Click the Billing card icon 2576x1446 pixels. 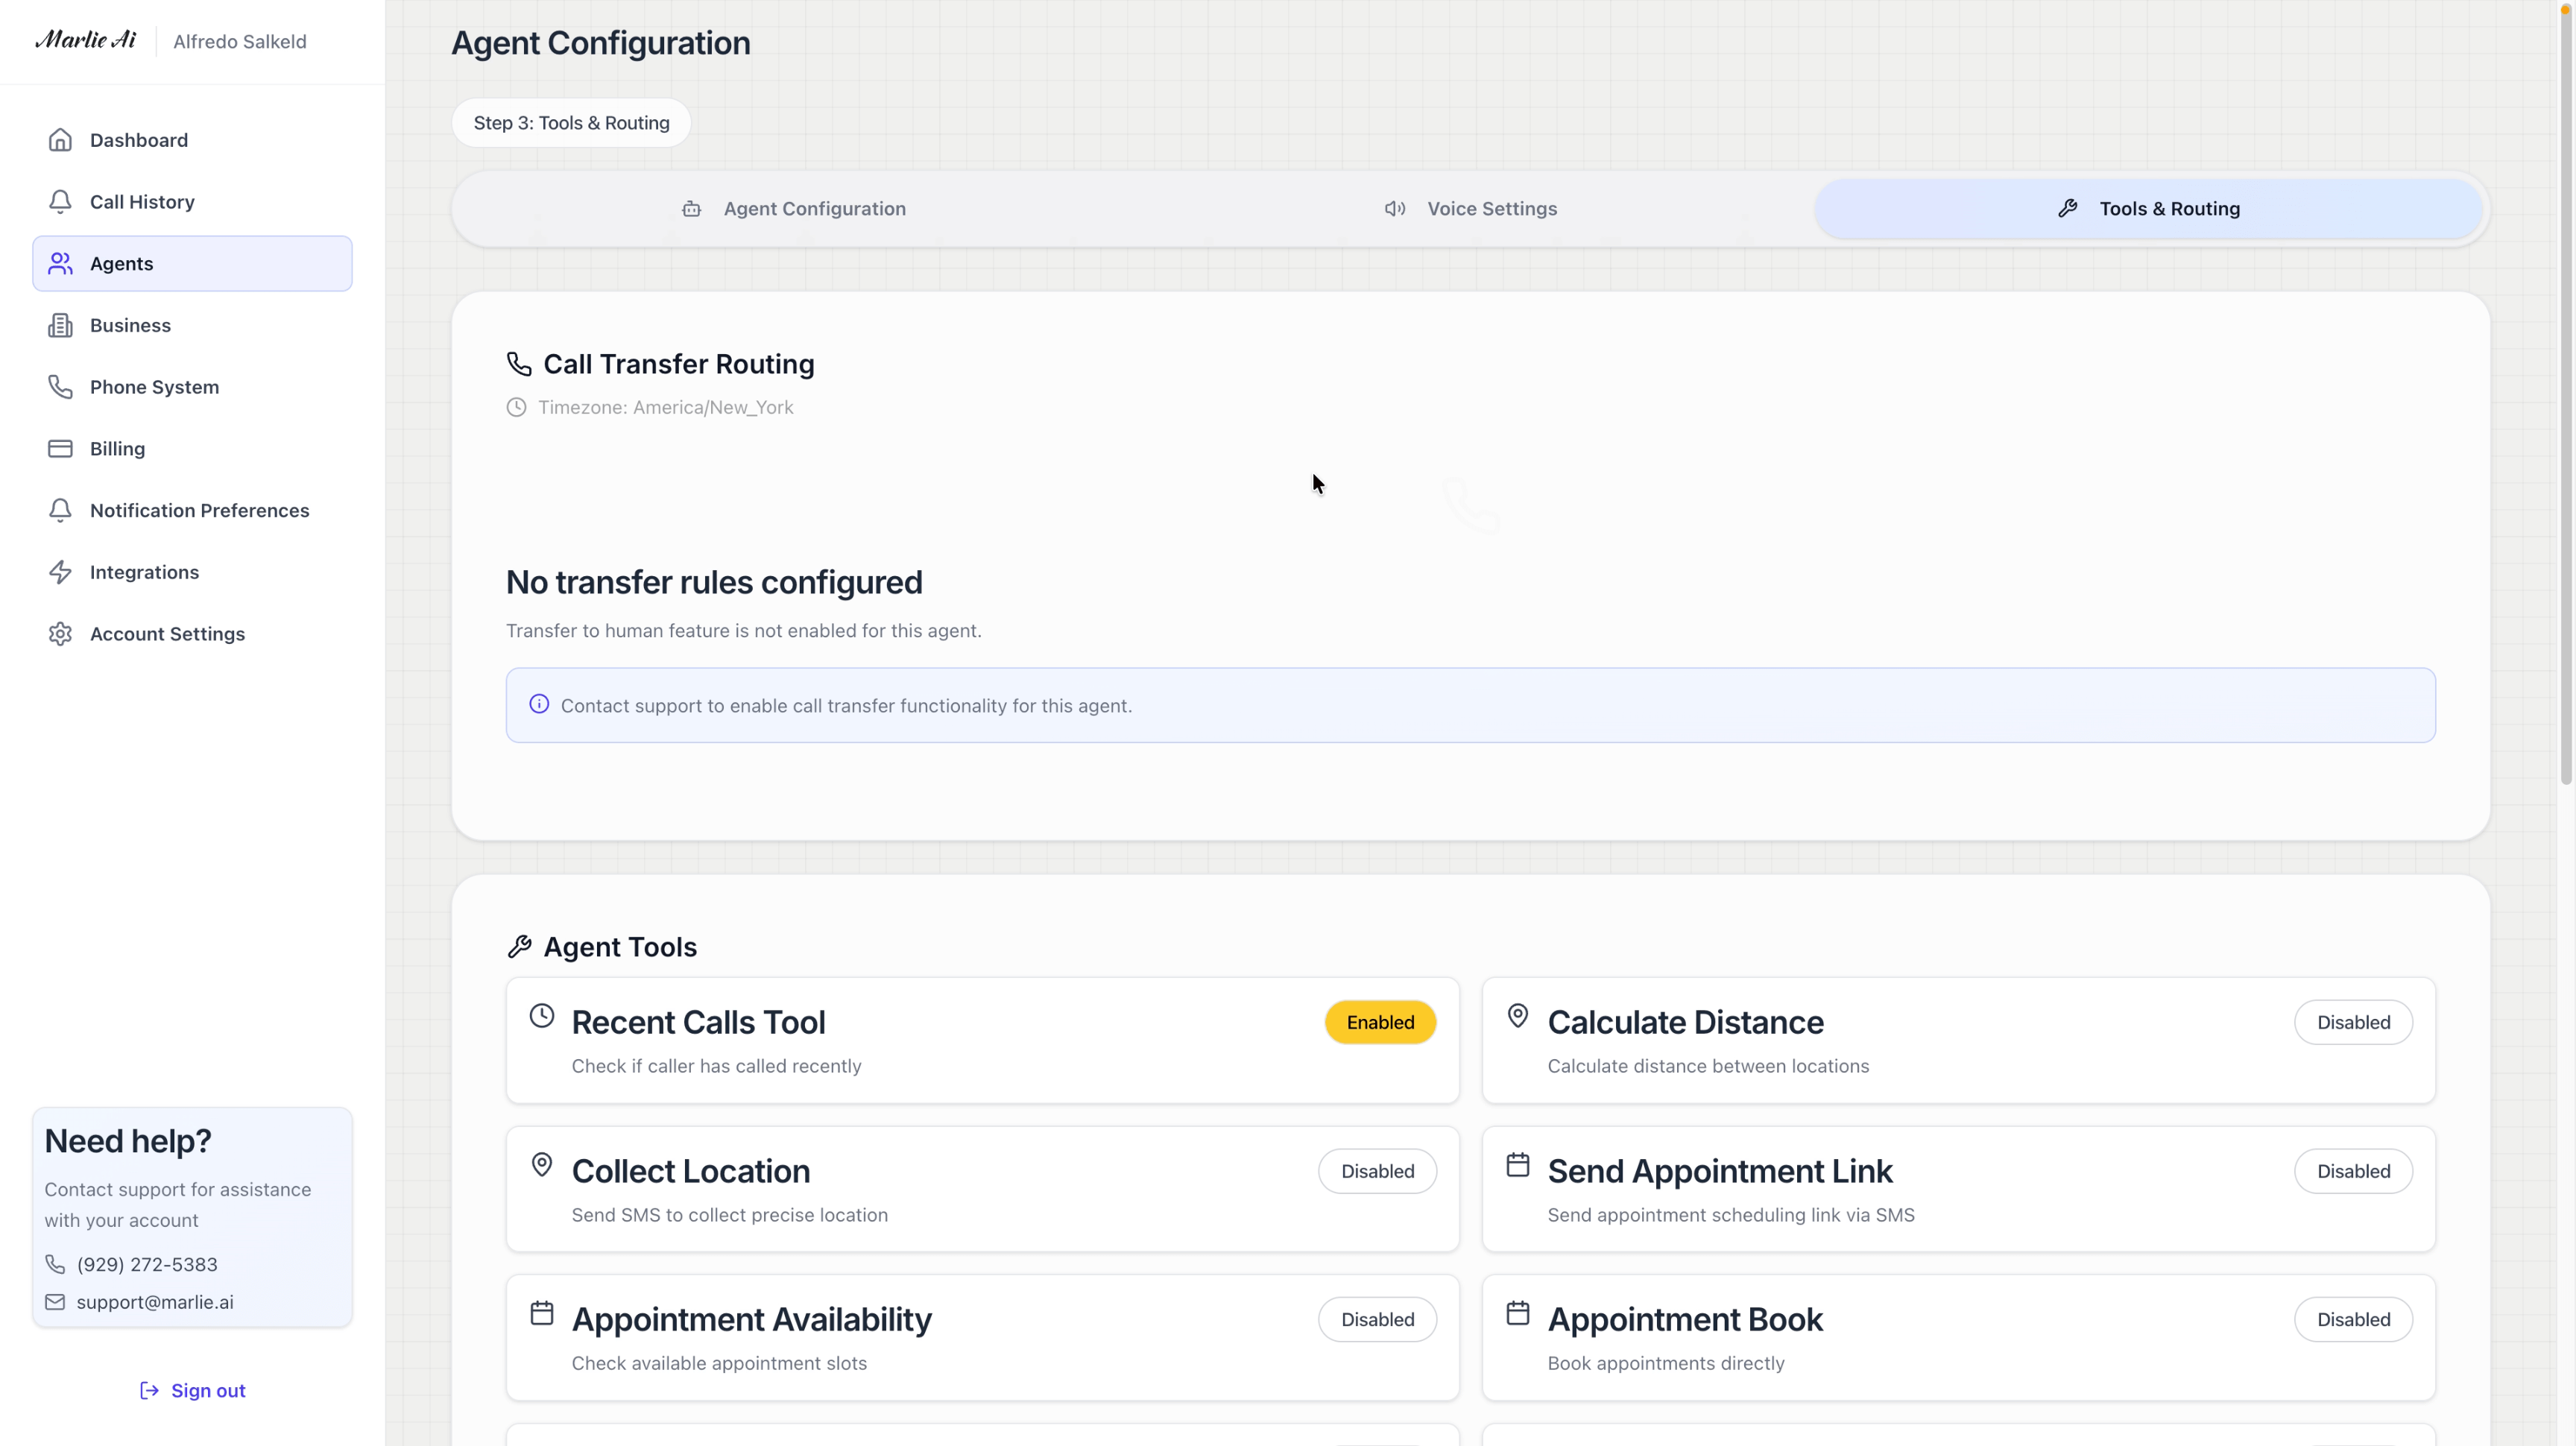pos(60,449)
